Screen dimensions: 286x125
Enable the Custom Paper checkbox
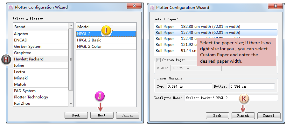tap(159, 60)
